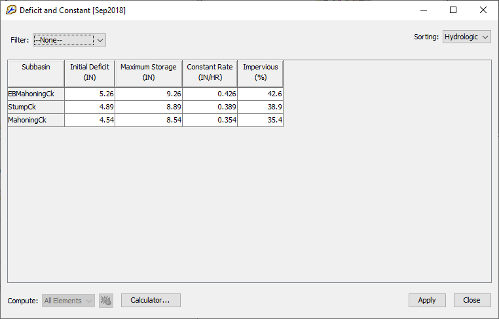Click the compute run icon beside All Elements
The height and width of the screenshot is (319, 499).
[106, 301]
